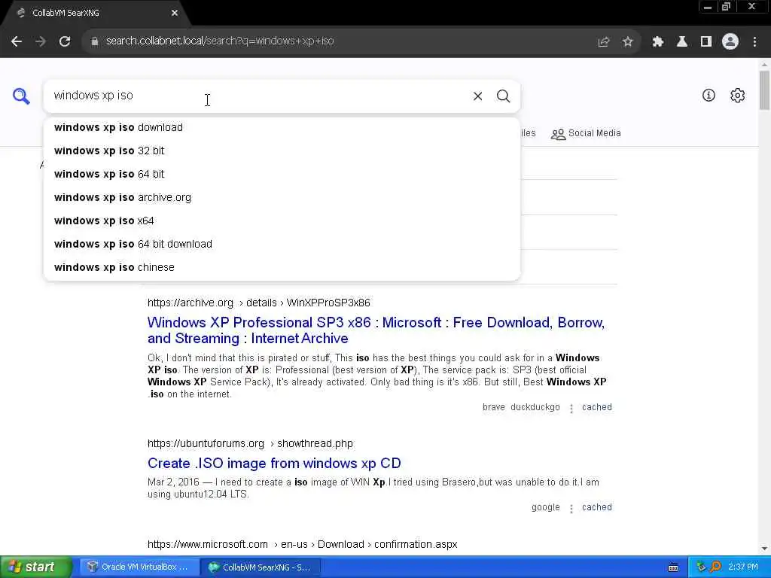Viewport: 771px width, 578px height.
Task: Click the browser forward arrow
Action: (41, 41)
